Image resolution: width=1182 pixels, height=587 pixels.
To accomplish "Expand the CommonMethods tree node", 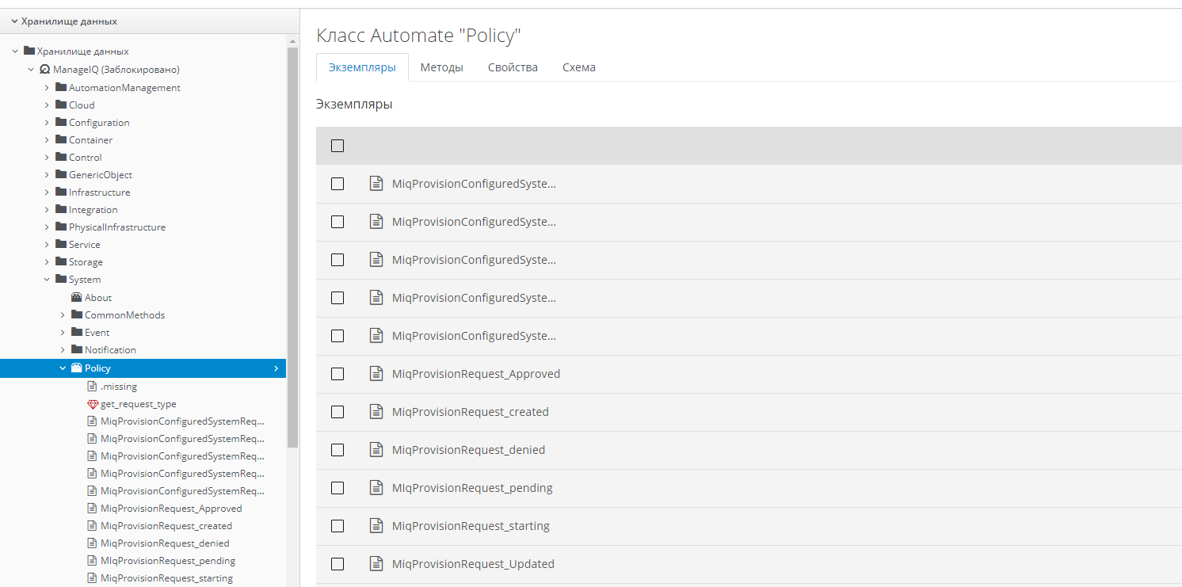I will point(63,315).
